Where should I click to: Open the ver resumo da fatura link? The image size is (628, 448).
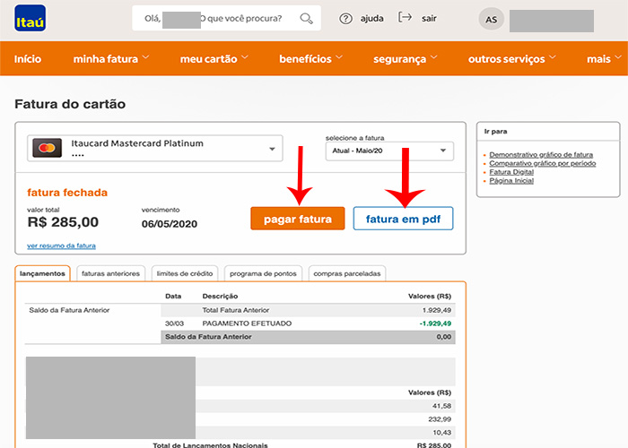pyautogui.click(x=61, y=246)
